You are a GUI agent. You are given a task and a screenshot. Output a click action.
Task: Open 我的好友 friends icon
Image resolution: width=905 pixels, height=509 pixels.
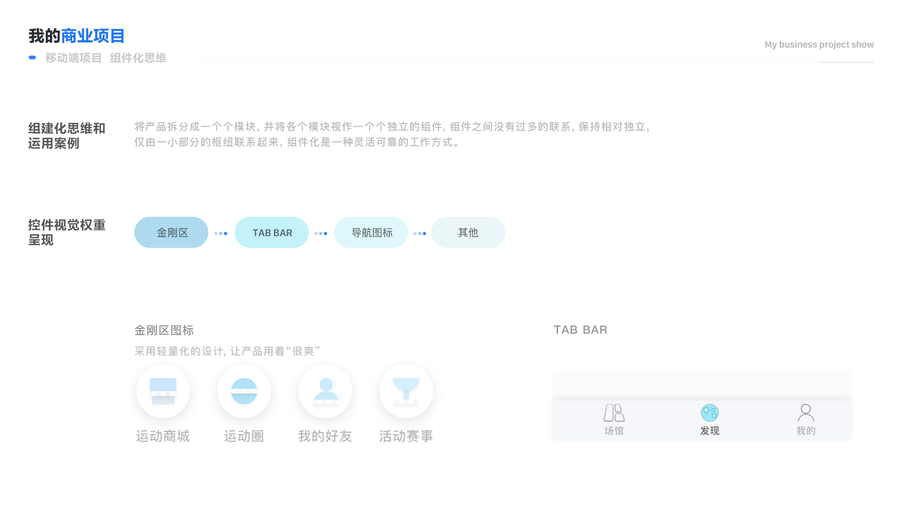click(325, 391)
